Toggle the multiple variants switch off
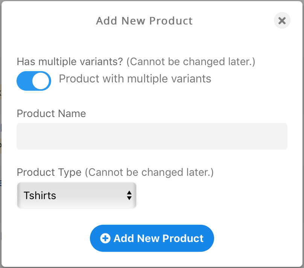Image resolution: width=304 pixels, height=268 pixels. pos(34,81)
